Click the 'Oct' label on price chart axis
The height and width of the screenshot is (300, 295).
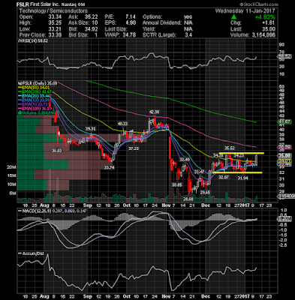127,205
